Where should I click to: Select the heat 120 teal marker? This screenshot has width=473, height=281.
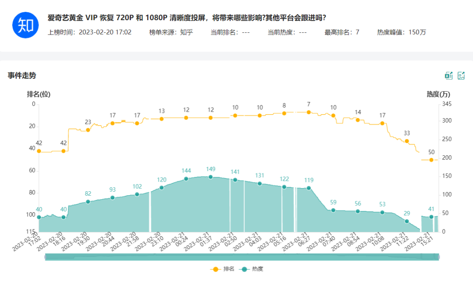tap(162, 187)
